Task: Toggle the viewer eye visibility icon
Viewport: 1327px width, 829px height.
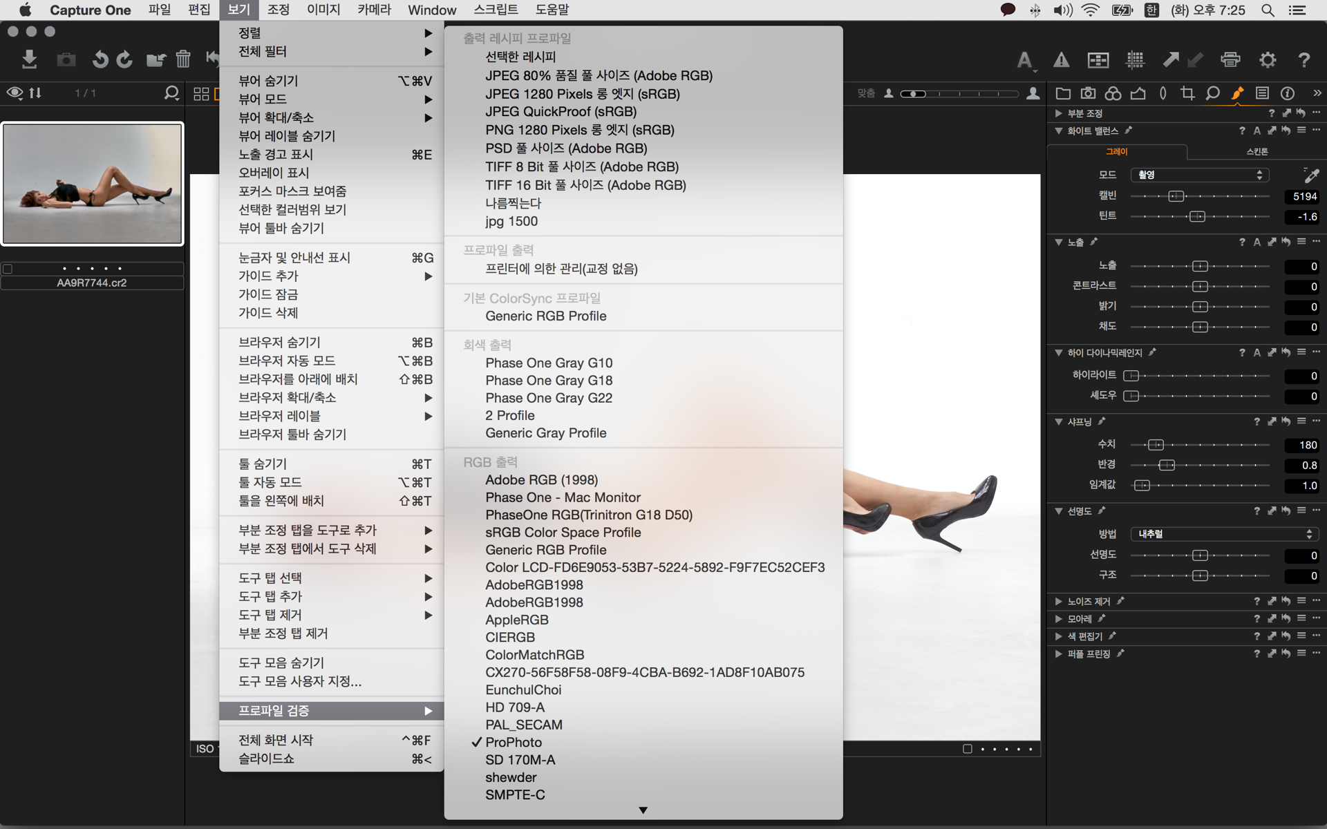Action: tap(15, 93)
